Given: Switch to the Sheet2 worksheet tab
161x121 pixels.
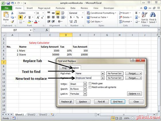Looking at the screenshot, I should click(31, 115).
